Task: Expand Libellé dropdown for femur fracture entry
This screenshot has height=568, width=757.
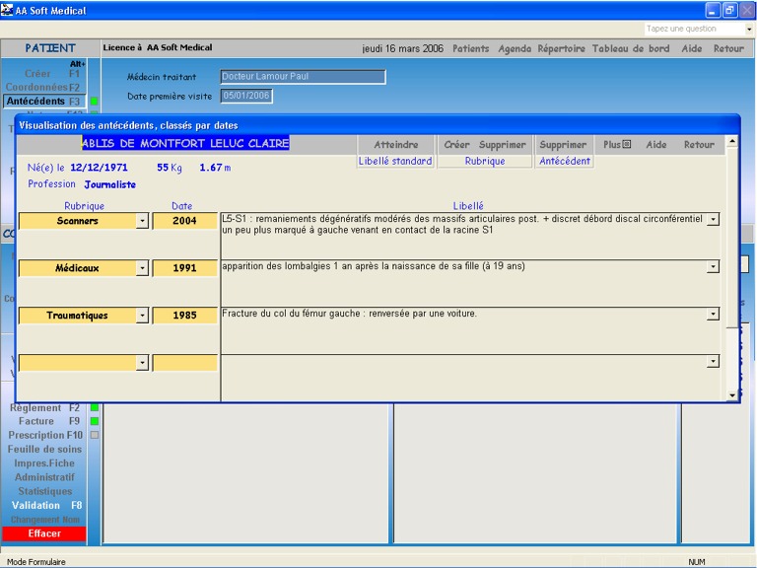Action: pyautogui.click(x=713, y=314)
